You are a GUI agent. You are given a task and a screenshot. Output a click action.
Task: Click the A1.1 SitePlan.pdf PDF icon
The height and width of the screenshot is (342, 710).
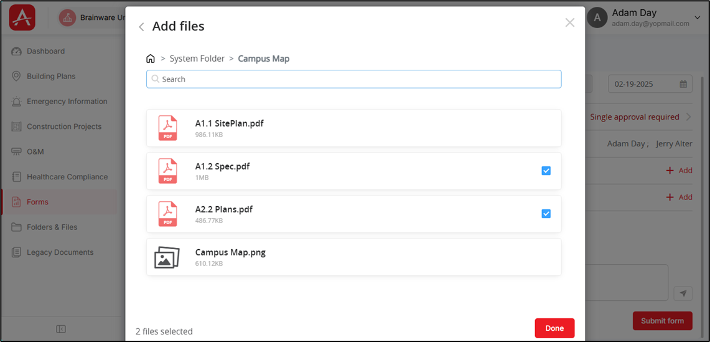click(167, 128)
